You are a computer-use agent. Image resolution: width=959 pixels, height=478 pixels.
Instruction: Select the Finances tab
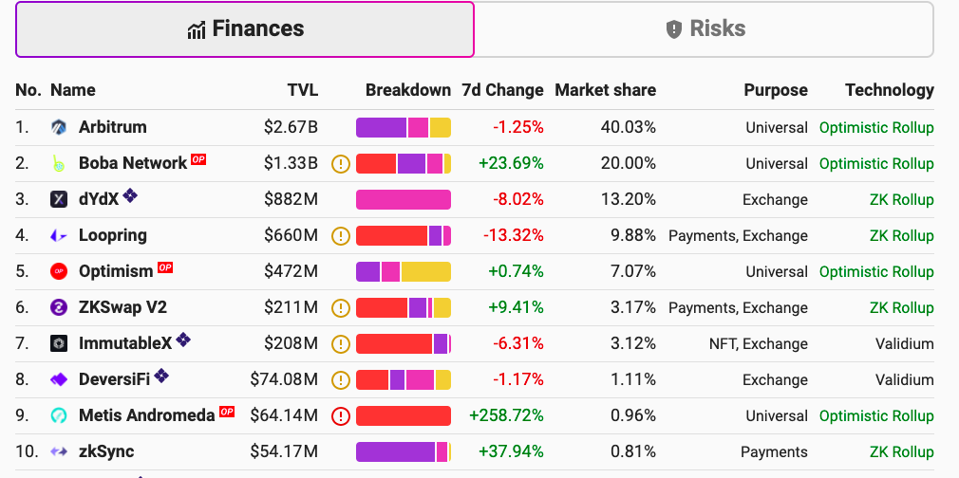(245, 29)
